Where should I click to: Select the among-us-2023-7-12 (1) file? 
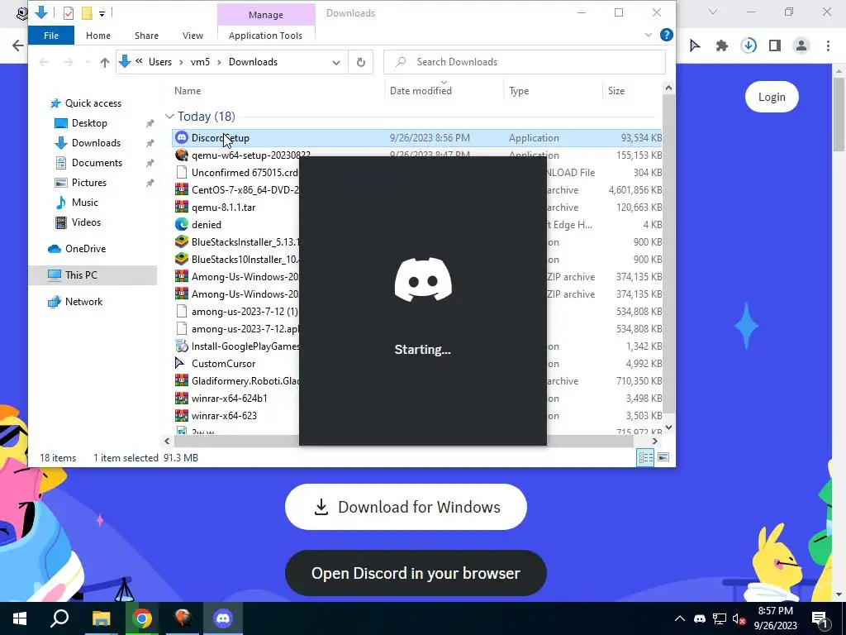point(416,311)
